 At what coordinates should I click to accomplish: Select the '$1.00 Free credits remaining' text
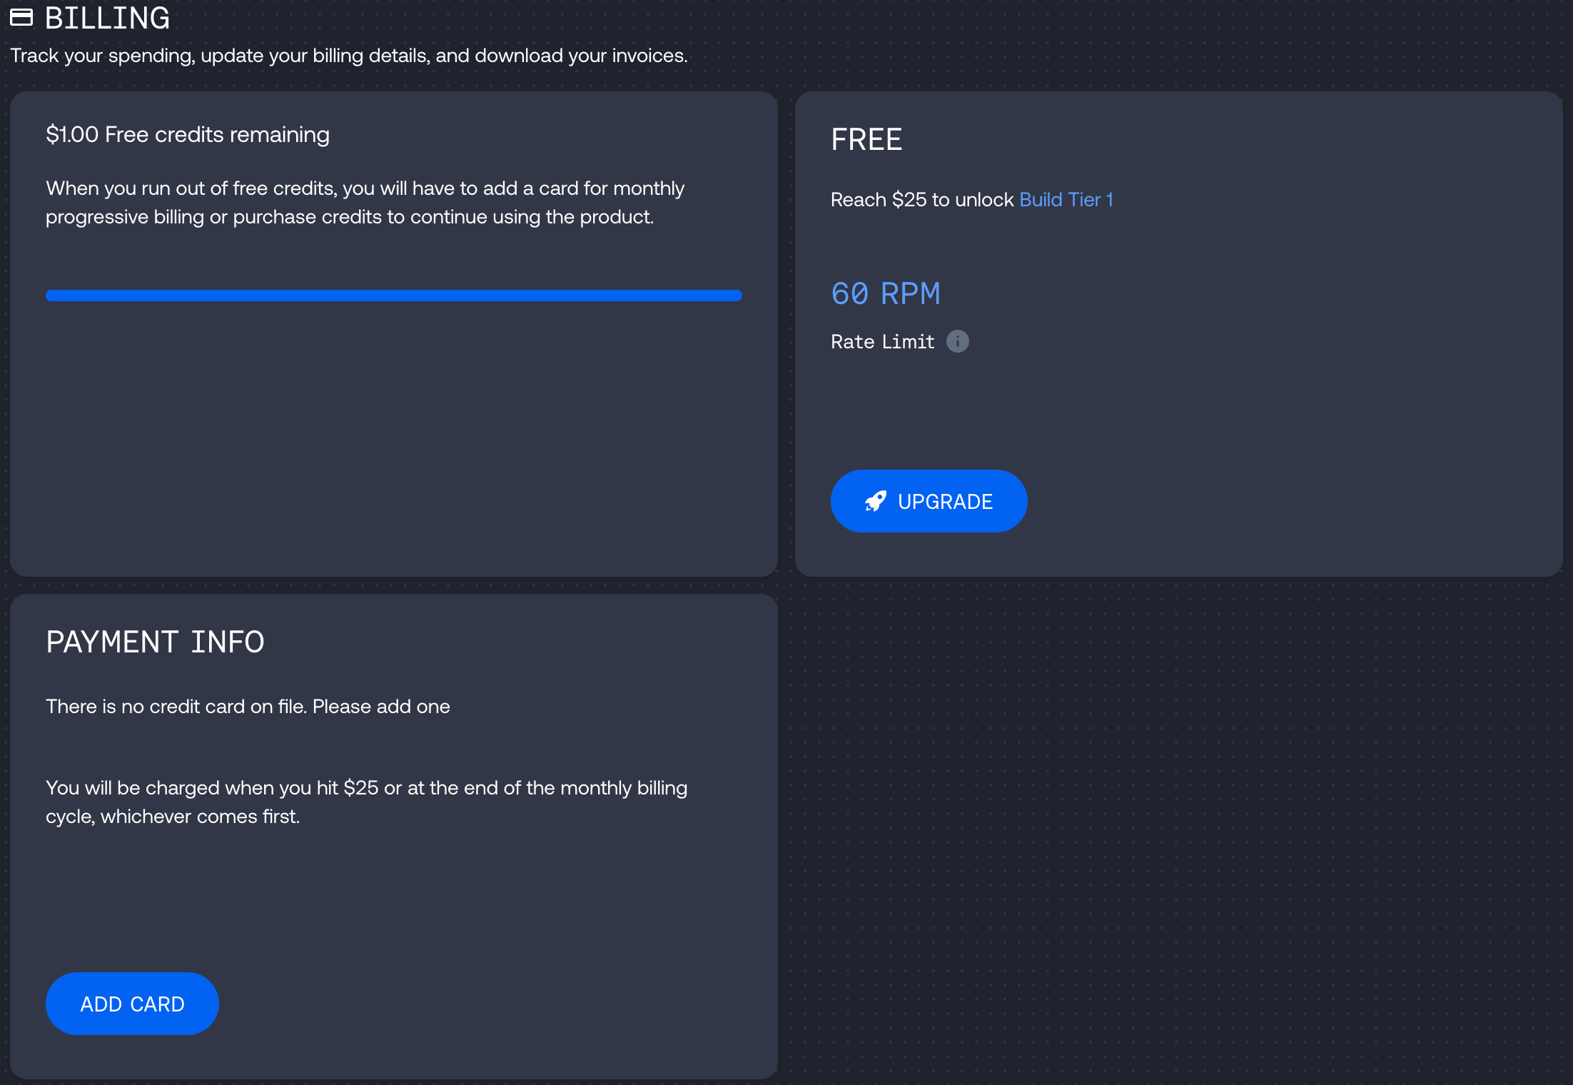[x=187, y=134]
